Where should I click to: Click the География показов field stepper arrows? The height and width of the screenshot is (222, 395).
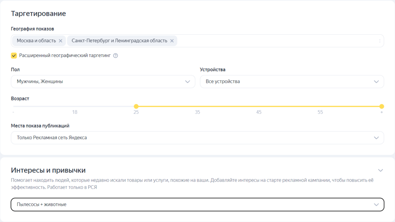(380, 41)
